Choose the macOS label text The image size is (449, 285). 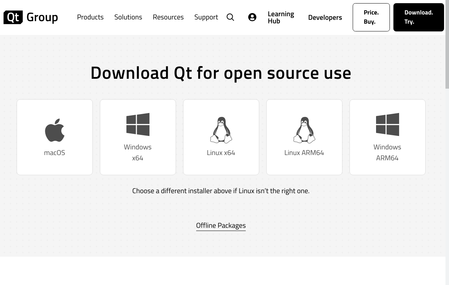(x=55, y=153)
